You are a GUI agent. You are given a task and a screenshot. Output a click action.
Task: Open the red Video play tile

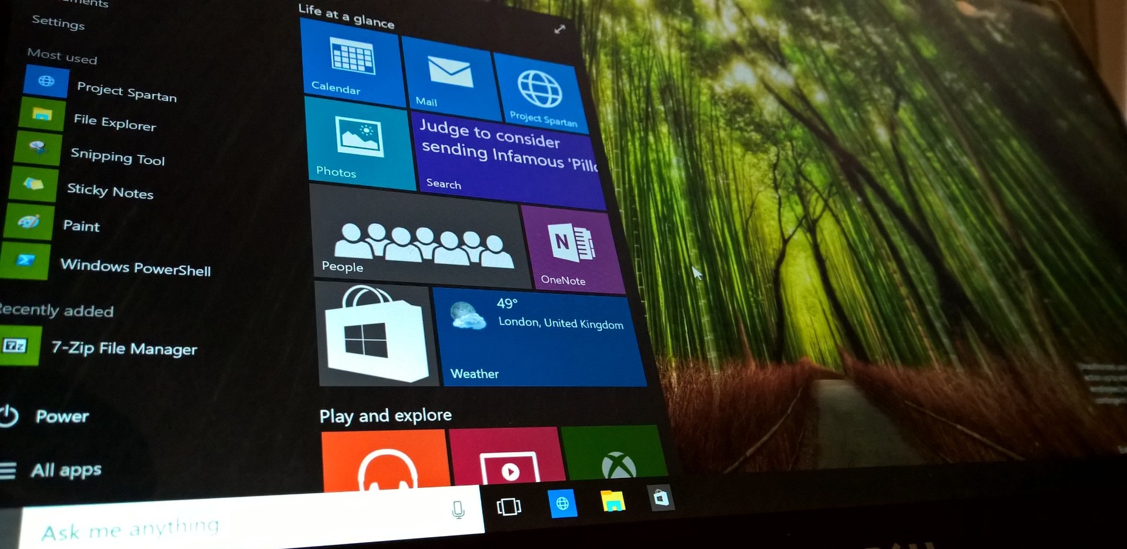(507, 455)
